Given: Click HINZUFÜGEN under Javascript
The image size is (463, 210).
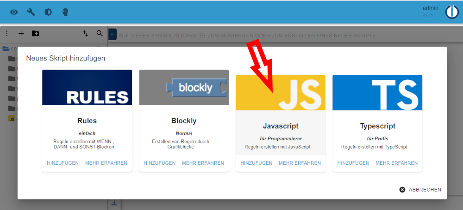Looking at the screenshot, I should tap(257, 163).
